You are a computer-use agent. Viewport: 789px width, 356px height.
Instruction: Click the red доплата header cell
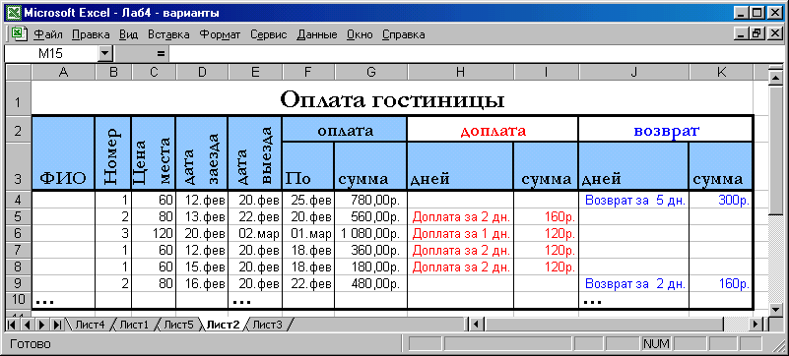pos(493,130)
